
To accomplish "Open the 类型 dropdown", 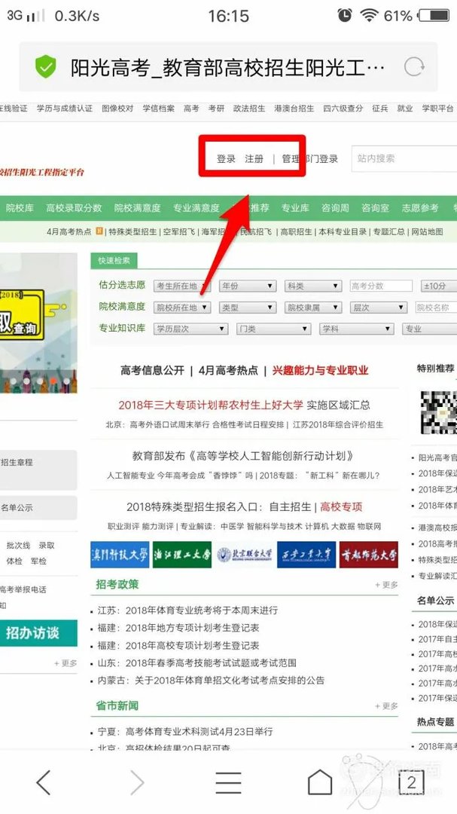I will pyautogui.click(x=248, y=308).
